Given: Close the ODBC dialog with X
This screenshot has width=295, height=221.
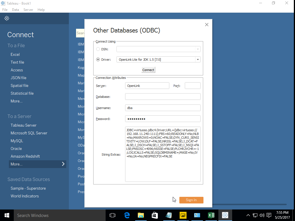Looking at the screenshot, I should pos(207,25).
